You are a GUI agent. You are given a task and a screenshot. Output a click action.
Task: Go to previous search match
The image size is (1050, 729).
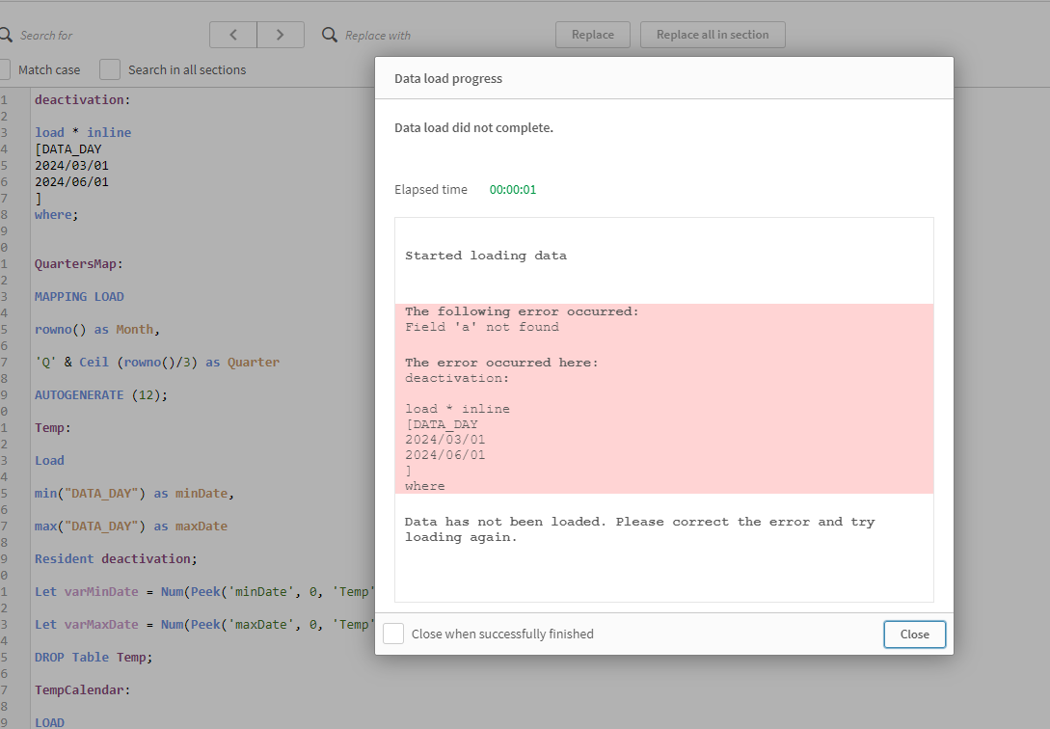pyautogui.click(x=232, y=34)
